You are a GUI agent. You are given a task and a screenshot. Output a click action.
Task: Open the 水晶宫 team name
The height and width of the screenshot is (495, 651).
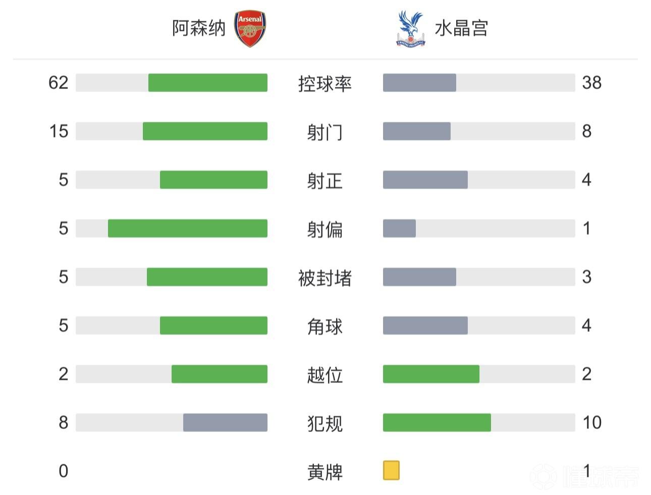461,28
